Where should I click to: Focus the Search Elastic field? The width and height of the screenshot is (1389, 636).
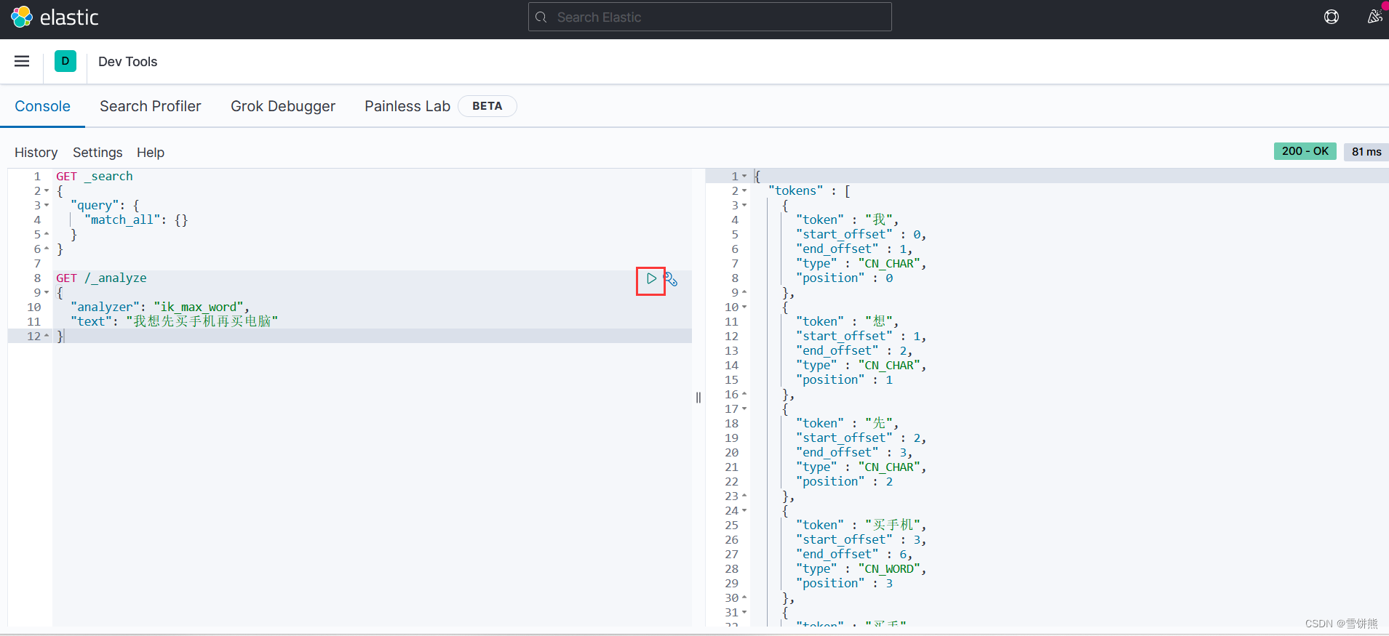pyautogui.click(x=709, y=17)
